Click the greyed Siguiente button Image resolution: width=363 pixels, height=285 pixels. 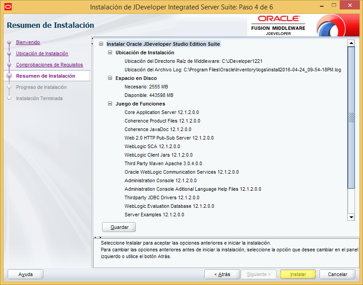(x=259, y=274)
